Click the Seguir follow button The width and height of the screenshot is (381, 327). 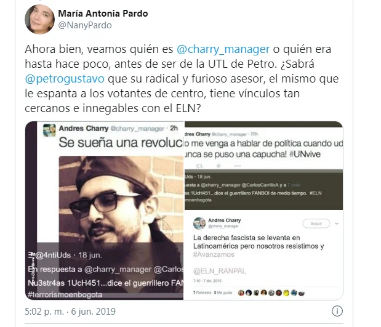pos(316,224)
